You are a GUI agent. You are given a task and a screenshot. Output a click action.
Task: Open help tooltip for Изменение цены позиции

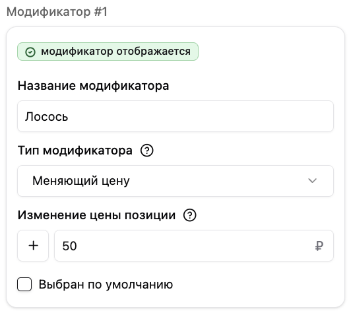coord(189,215)
